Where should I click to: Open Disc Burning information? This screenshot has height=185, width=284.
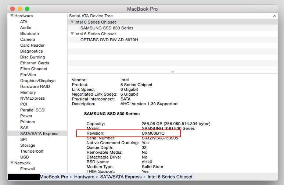point(33,57)
